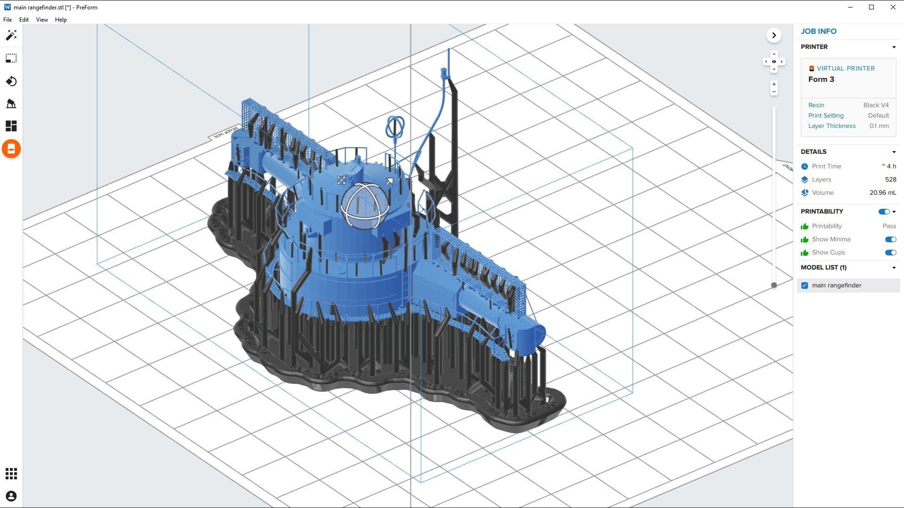Minimize the PreForm window
The image size is (904, 508).
(850, 7)
